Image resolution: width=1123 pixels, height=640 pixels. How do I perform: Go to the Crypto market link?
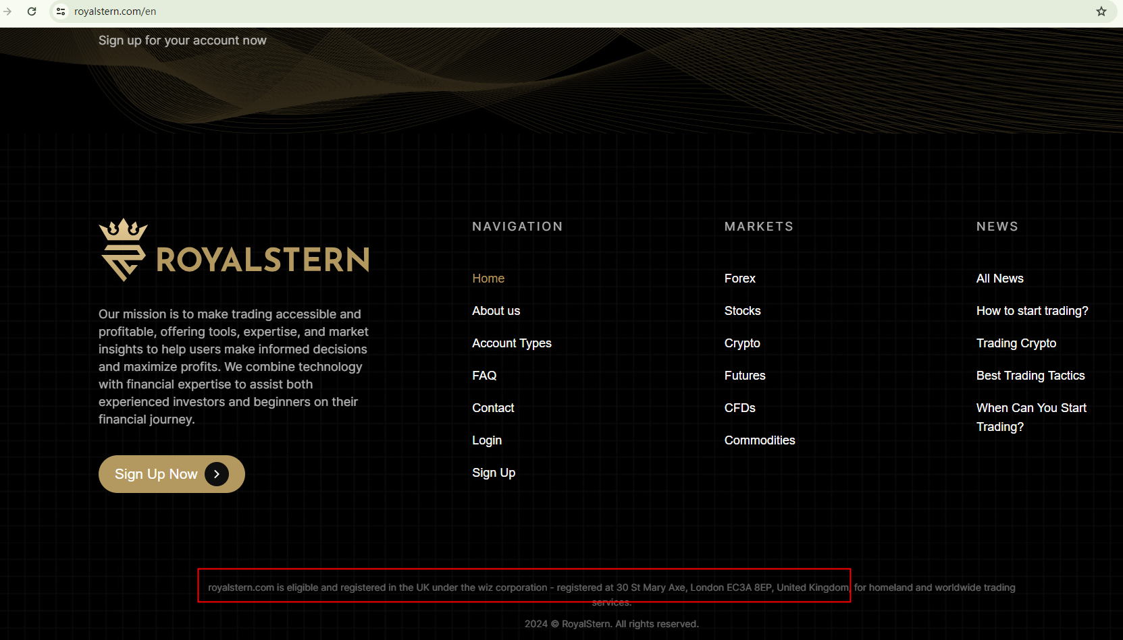coord(742,343)
